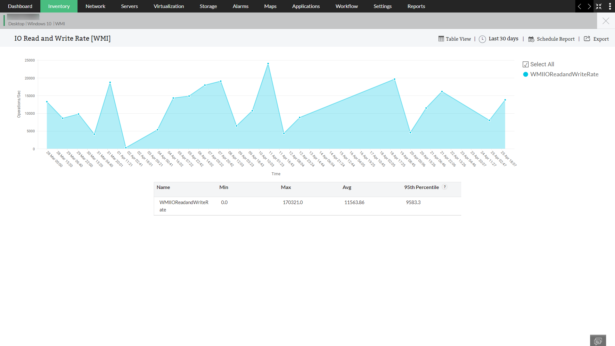Click the collapse fullscreen arrows icon
Screen dimensions: 615x346
[x=599, y=6]
